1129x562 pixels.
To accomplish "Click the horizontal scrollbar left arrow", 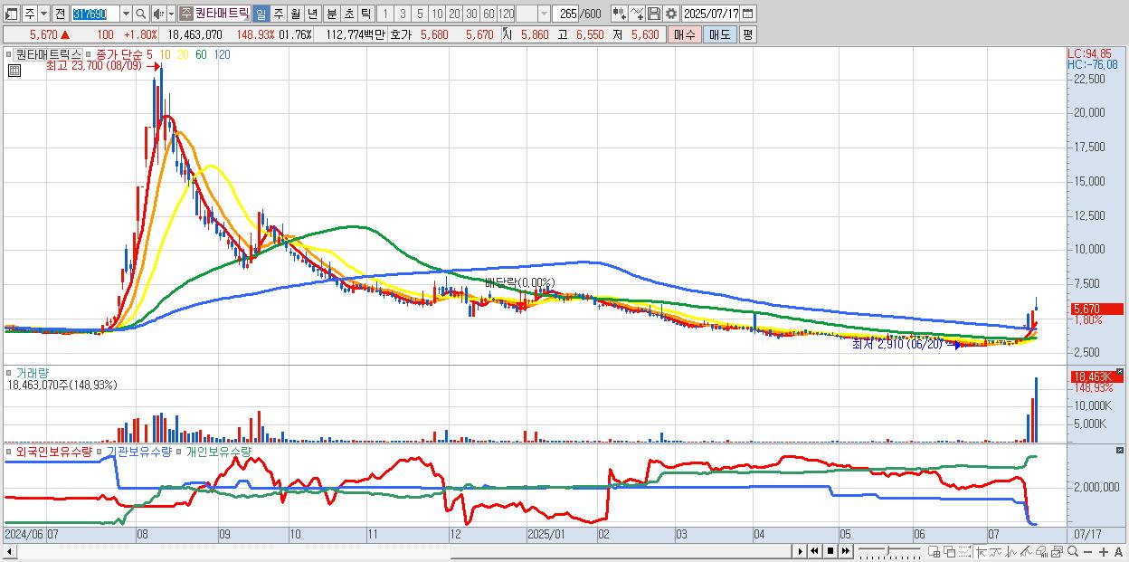I will pyautogui.click(x=10, y=552).
